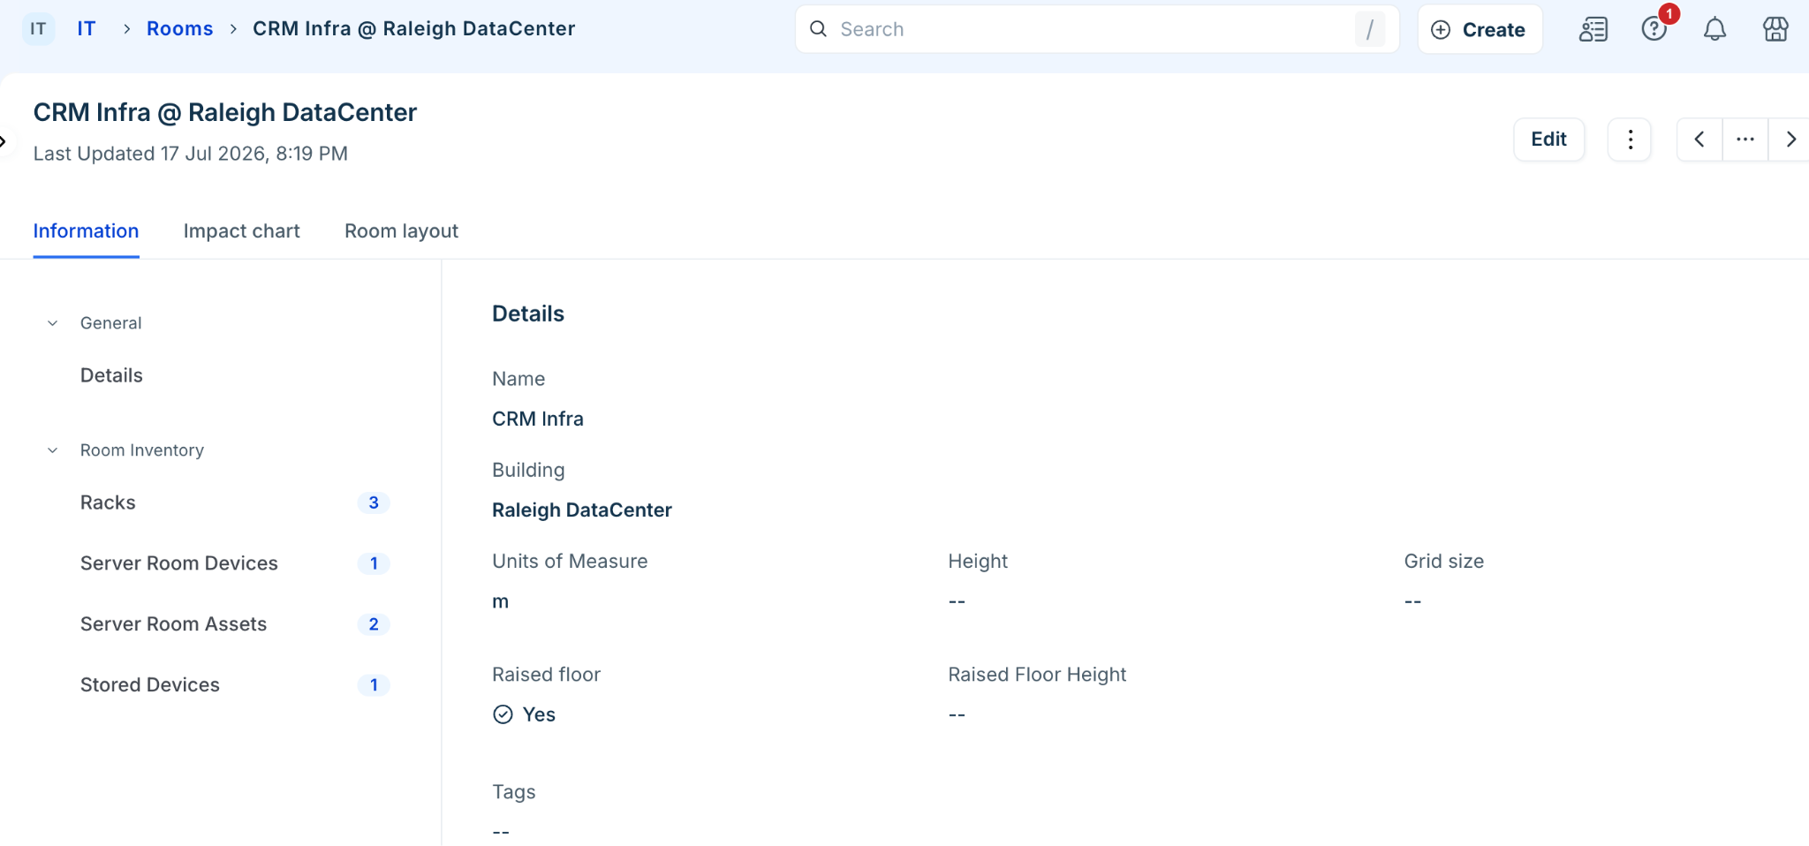Switch to the Information tab
This screenshot has width=1809, height=846.
coord(86,231)
